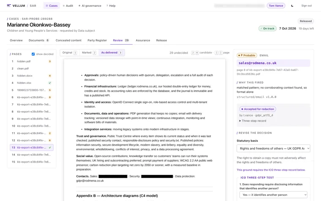Click the orange 9 badge on page 6
The height and width of the screenshot is (201, 321).
coord(50,97)
